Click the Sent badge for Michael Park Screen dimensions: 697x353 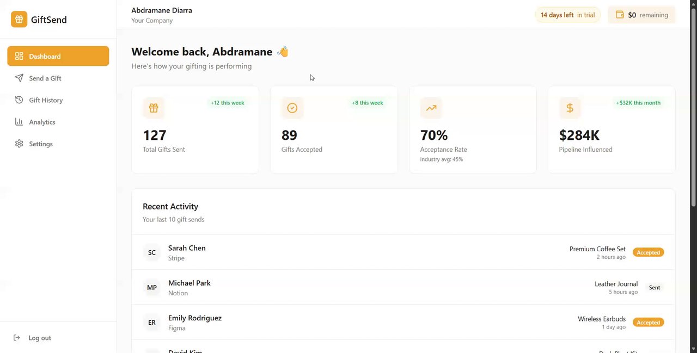tap(655, 287)
